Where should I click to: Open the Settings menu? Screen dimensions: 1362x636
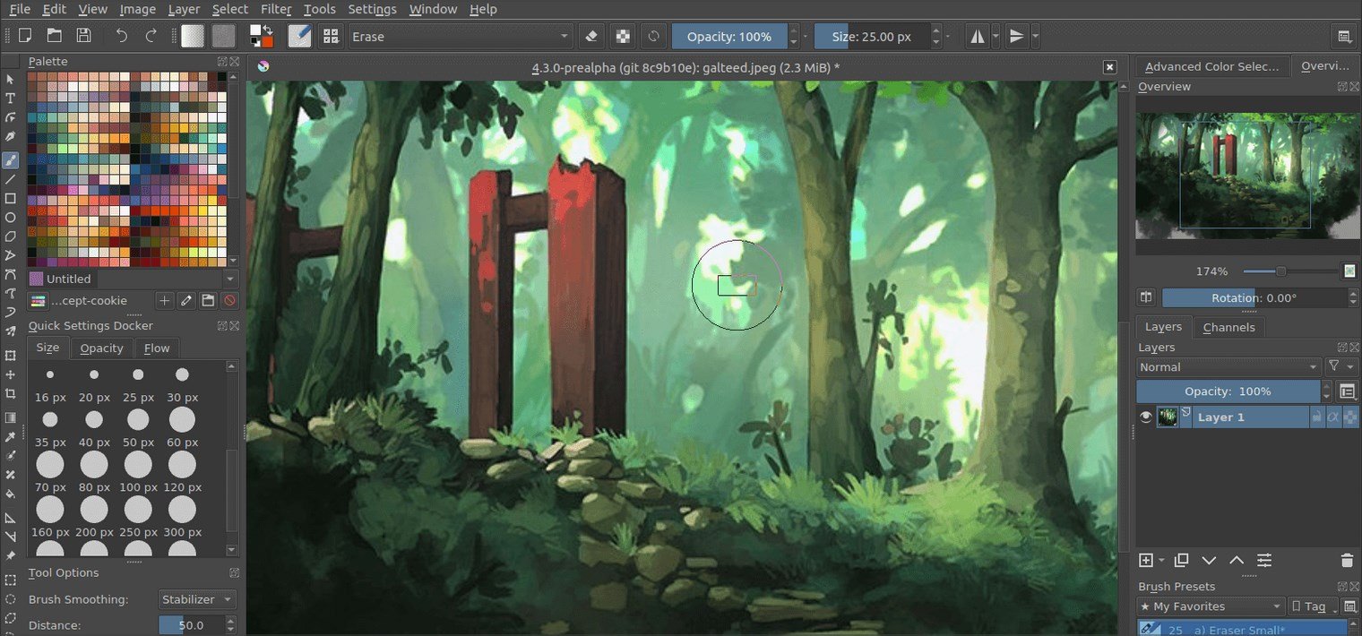(372, 9)
